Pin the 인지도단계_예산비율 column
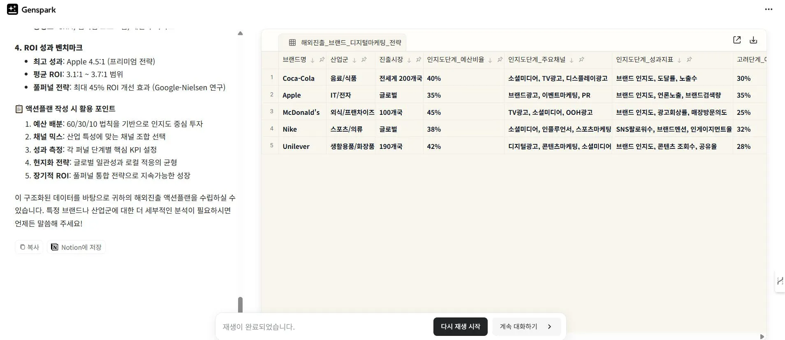This screenshot has height=340, width=785. (500, 59)
